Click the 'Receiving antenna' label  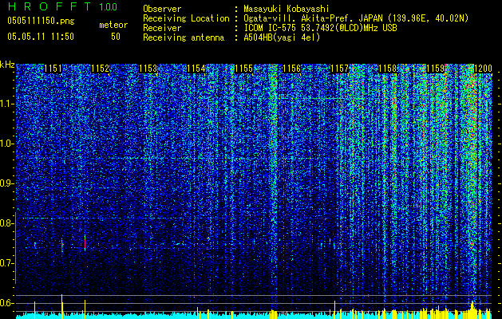tap(184, 37)
